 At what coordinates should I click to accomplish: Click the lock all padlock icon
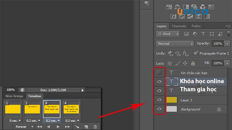193,63
